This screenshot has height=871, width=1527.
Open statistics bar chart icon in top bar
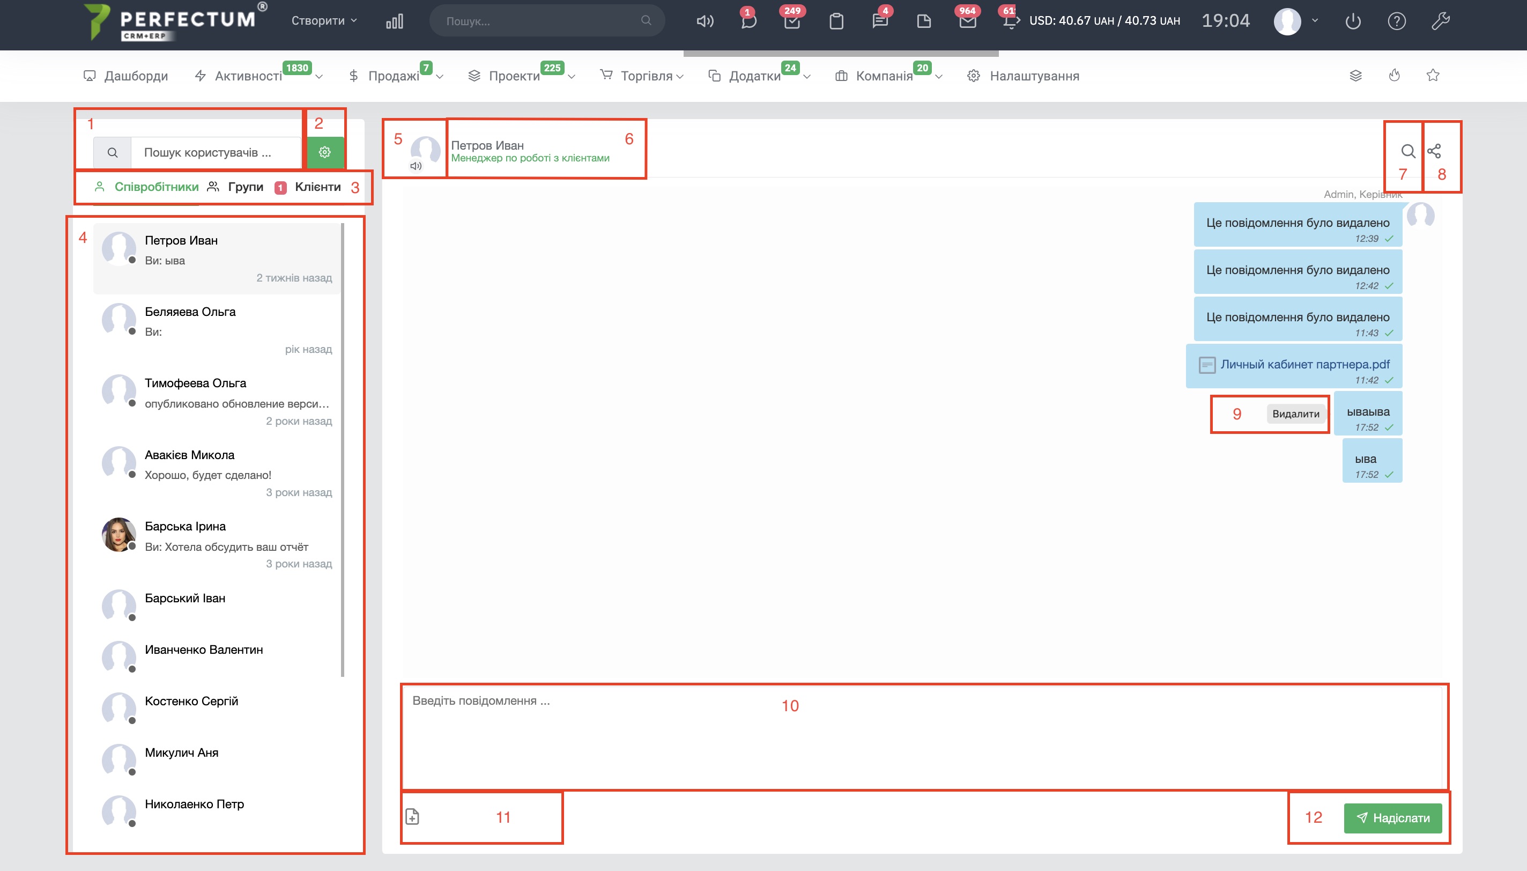point(395,21)
